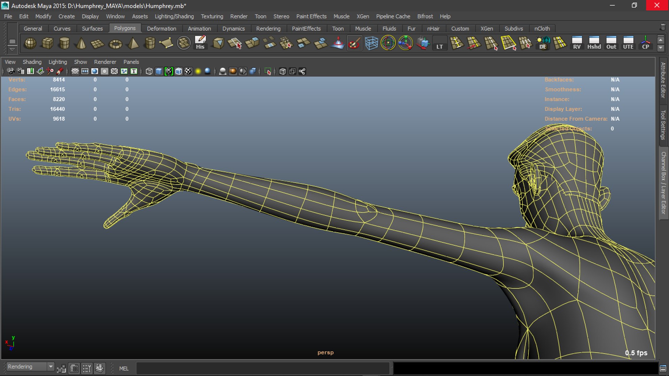Image resolution: width=669 pixels, height=376 pixels.
Task: Create a polygon torus from the shelf
Action: point(115,43)
